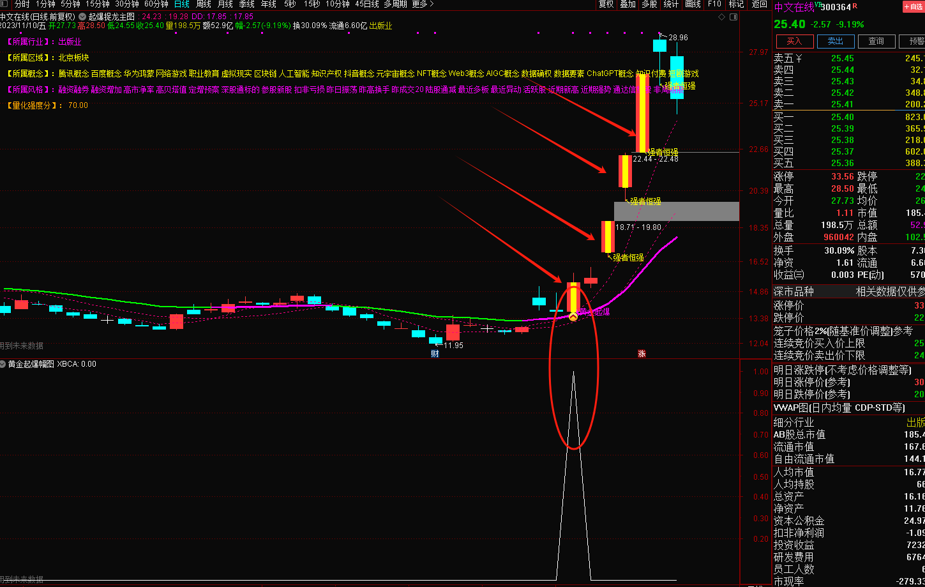Click the stock code 300364

[x=836, y=7]
